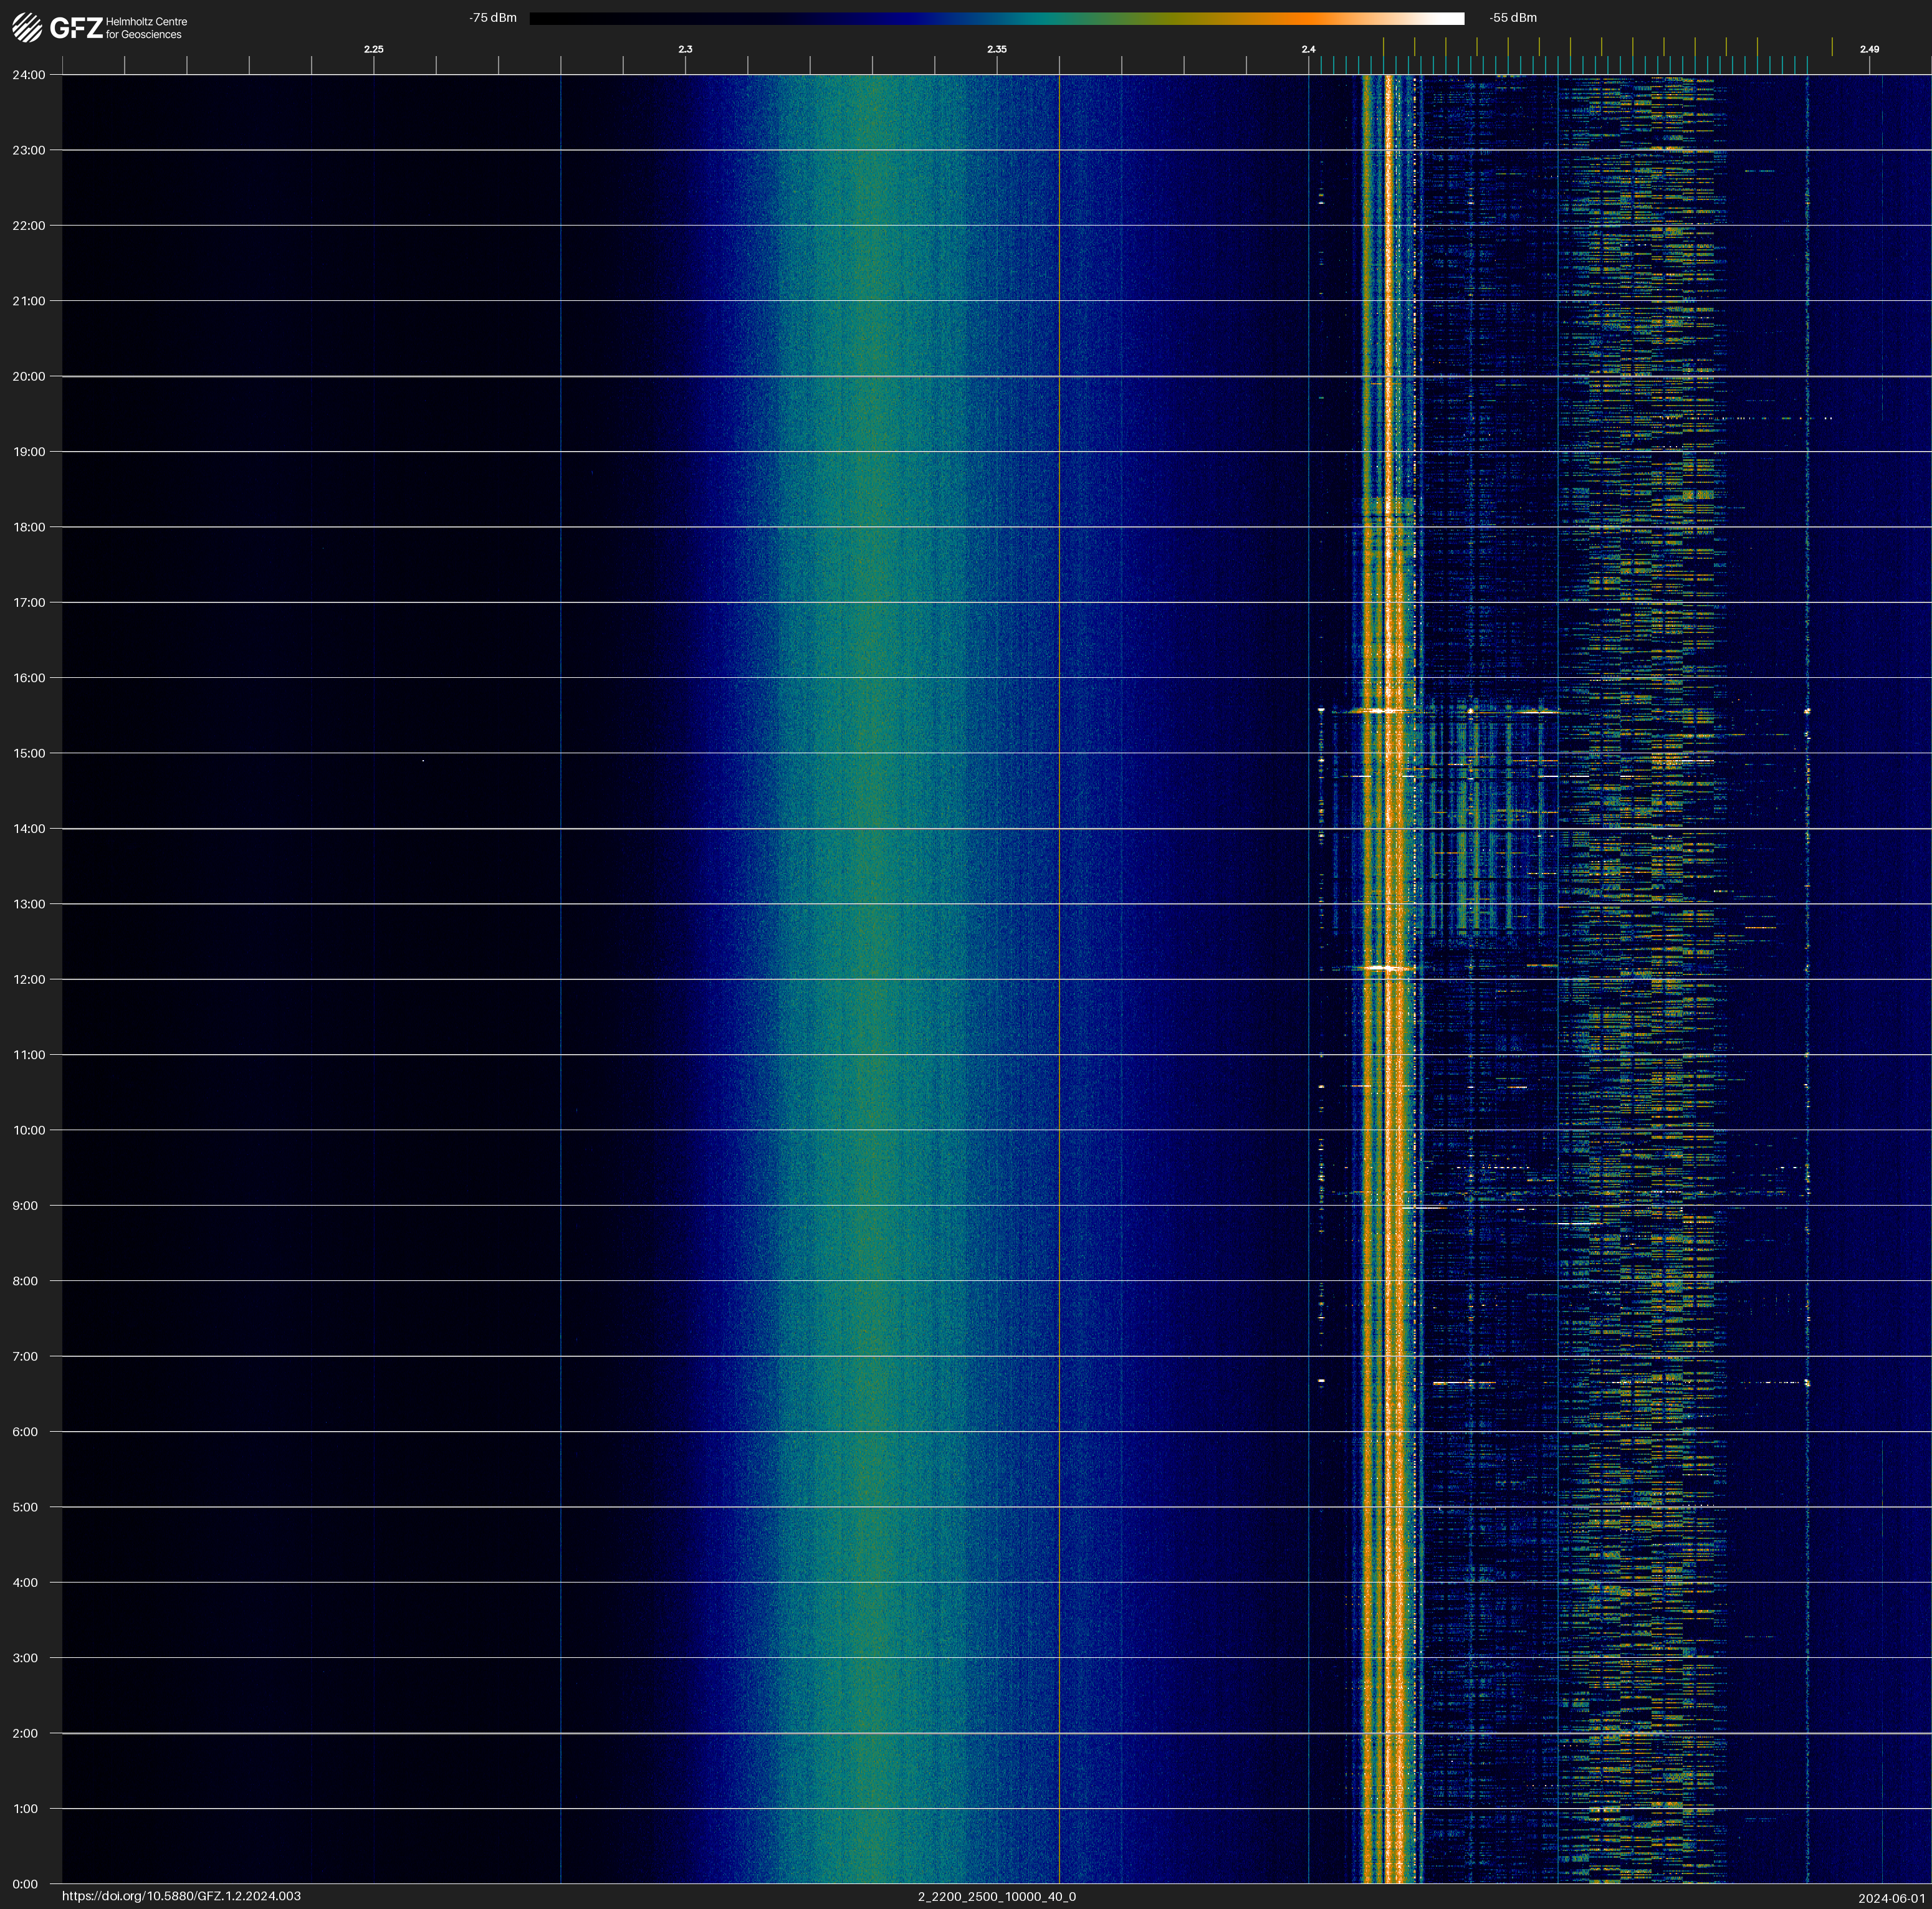
Task: Click the Helmholtz Centre for Geosciences text
Action: [146, 28]
